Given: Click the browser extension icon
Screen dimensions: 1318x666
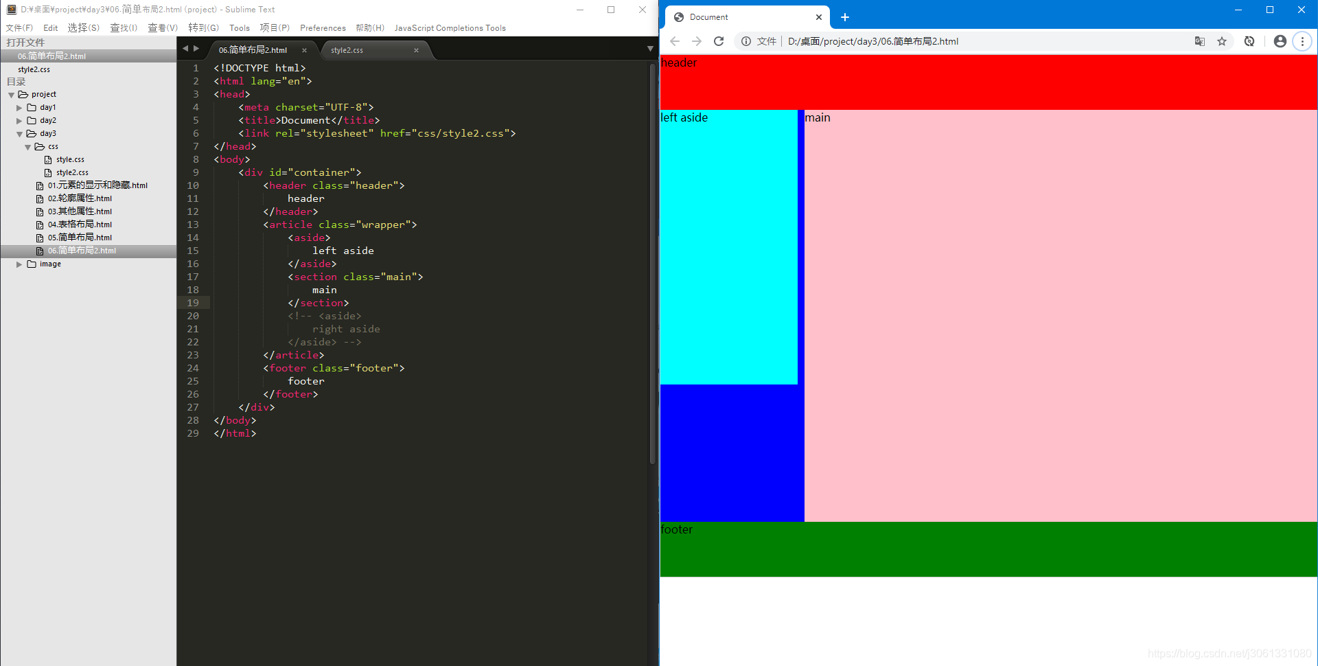Looking at the screenshot, I should pos(1249,41).
